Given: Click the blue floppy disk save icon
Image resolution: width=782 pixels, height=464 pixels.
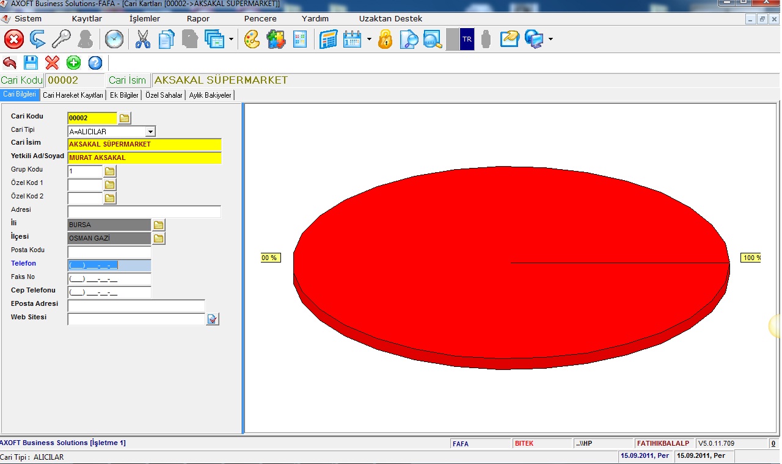Looking at the screenshot, I should pos(31,62).
